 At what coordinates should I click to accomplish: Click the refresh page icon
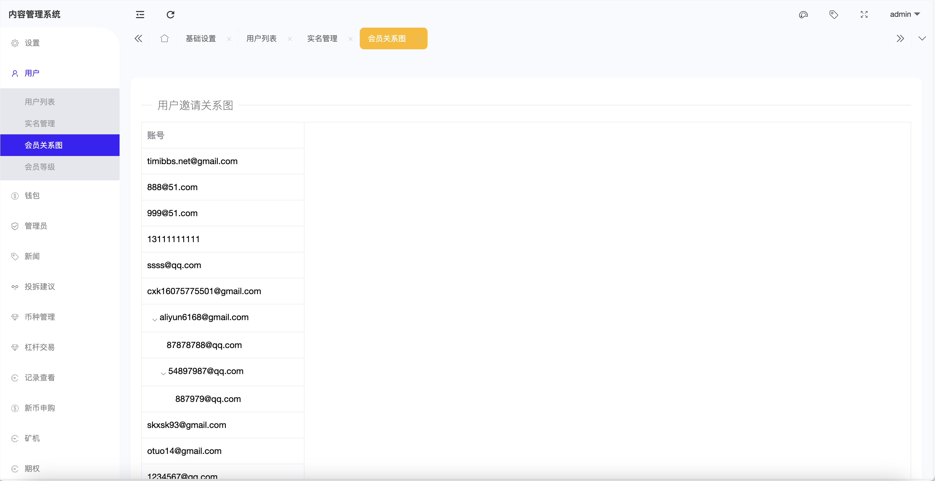point(170,15)
